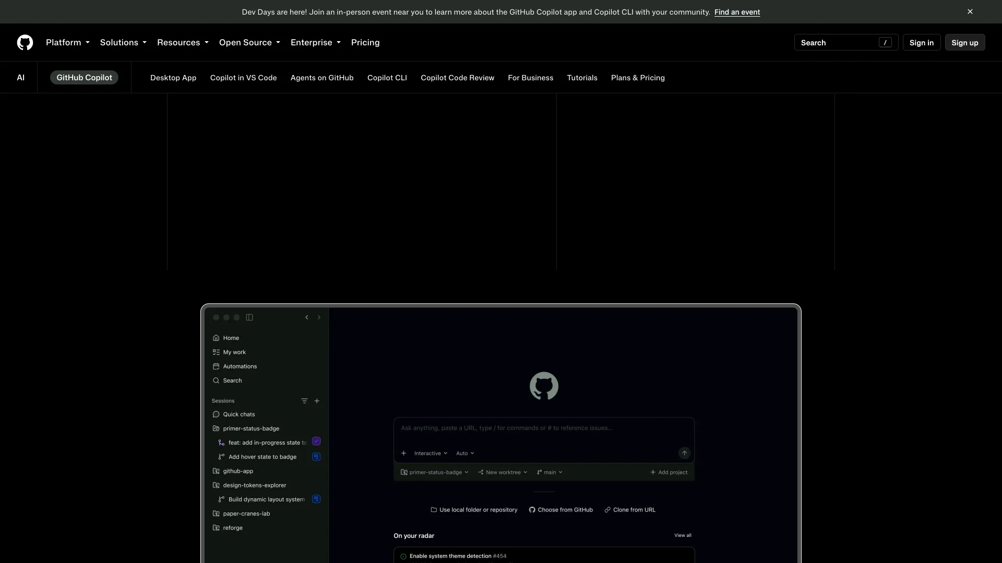Click the send arrow button in prompt box
Viewport: 1002px width, 563px height.
(684, 453)
